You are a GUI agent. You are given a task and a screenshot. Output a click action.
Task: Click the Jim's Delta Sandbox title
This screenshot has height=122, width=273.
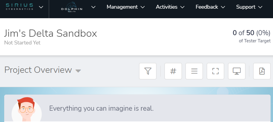click(x=51, y=33)
